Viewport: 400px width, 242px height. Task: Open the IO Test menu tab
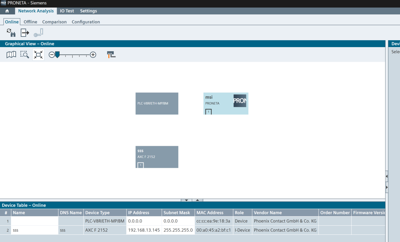click(67, 11)
